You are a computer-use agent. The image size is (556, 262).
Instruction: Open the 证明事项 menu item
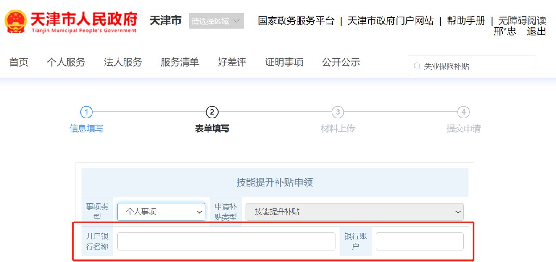[x=284, y=62]
